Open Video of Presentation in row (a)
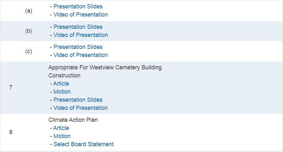Image resolution: width=283 pixels, height=152 pixels. pos(81,15)
